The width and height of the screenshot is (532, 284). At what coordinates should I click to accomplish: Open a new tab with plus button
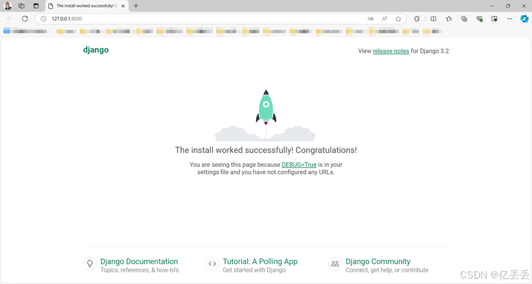point(136,6)
